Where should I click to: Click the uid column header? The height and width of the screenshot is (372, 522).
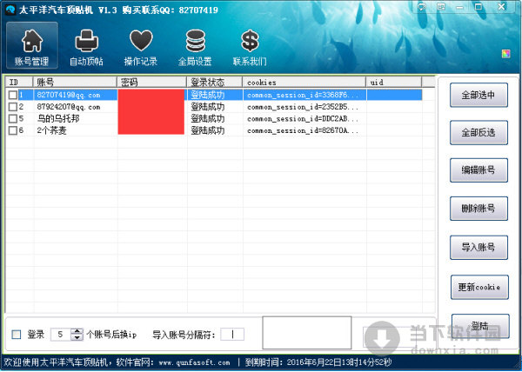pos(394,82)
